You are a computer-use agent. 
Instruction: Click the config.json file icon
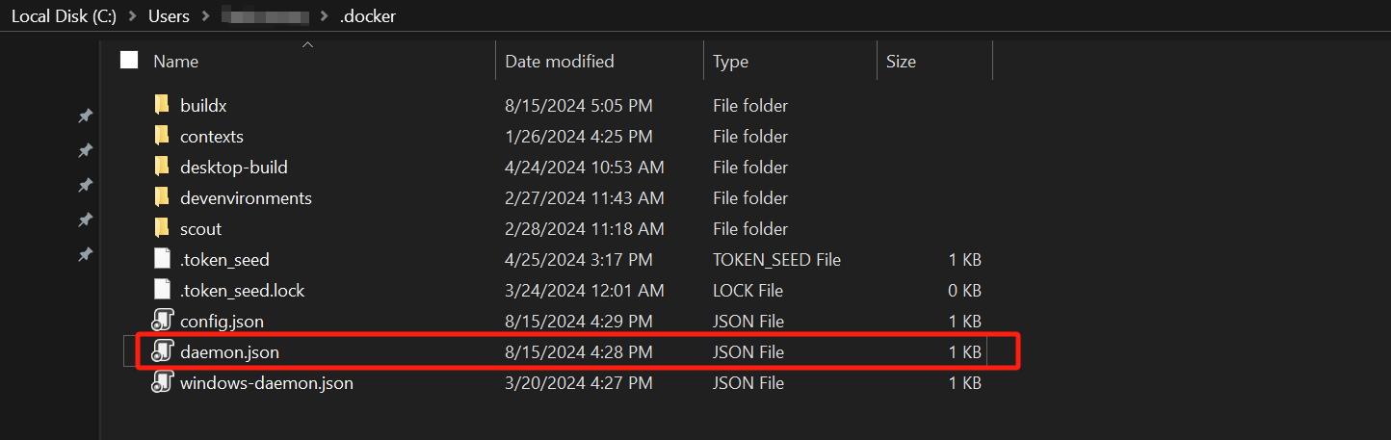pyautogui.click(x=162, y=321)
